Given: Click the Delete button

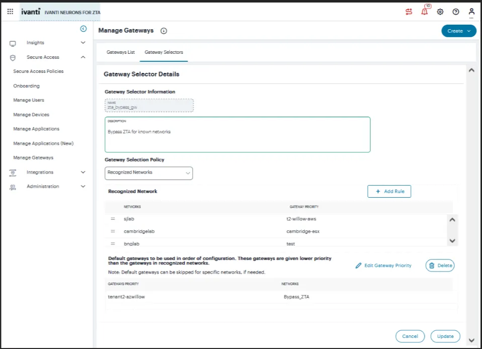Looking at the screenshot, I should pyautogui.click(x=440, y=266).
